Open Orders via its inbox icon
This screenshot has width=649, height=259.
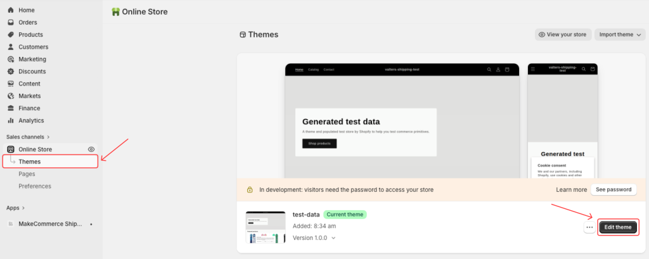click(10, 22)
